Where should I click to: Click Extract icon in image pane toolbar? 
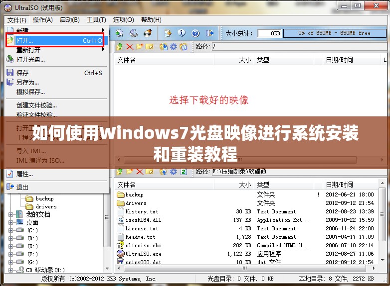coord(164,46)
